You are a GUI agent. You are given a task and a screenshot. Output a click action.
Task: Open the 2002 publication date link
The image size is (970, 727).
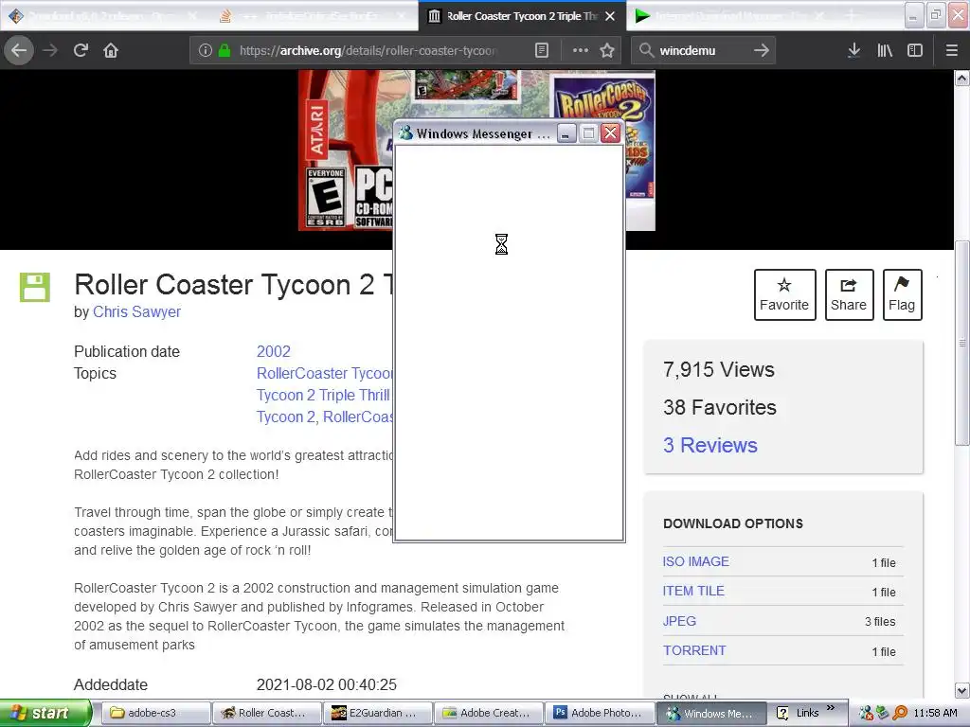tap(274, 351)
